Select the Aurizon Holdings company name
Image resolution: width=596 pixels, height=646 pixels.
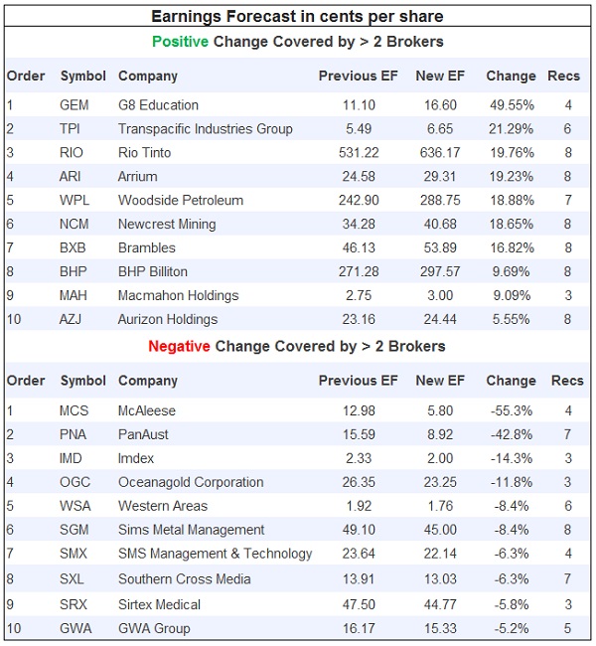tap(167, 319)
